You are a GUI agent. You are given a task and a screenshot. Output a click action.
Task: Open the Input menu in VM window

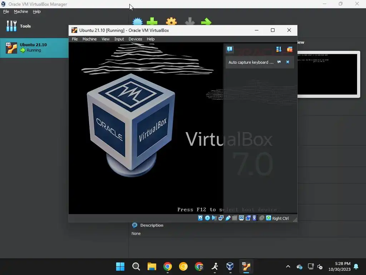[119, 39]
